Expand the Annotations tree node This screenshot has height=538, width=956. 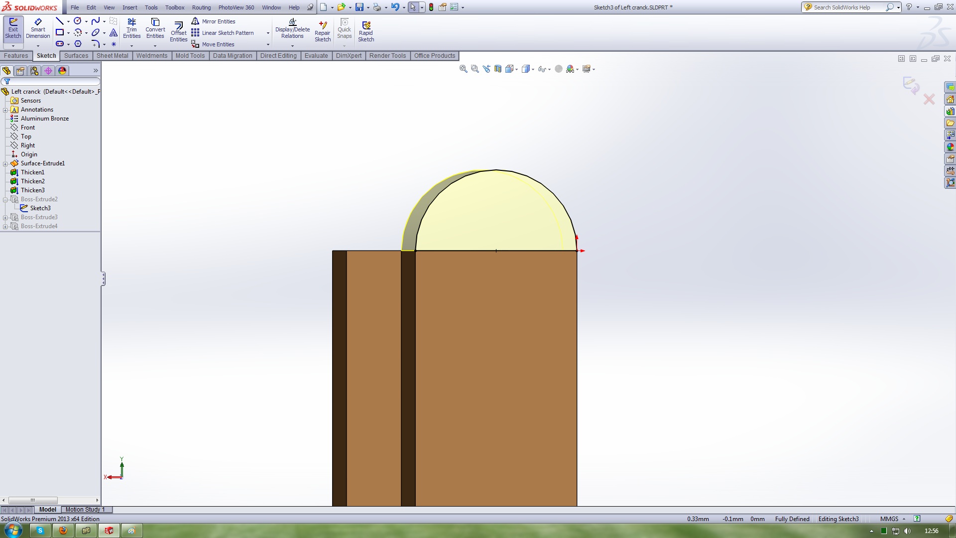tap(5, 110)
